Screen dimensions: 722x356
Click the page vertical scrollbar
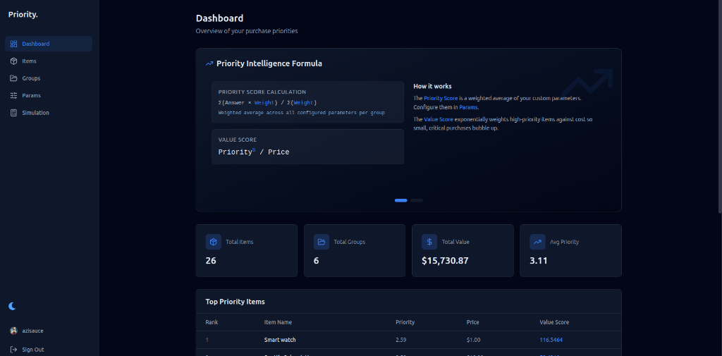pos(718,106)
